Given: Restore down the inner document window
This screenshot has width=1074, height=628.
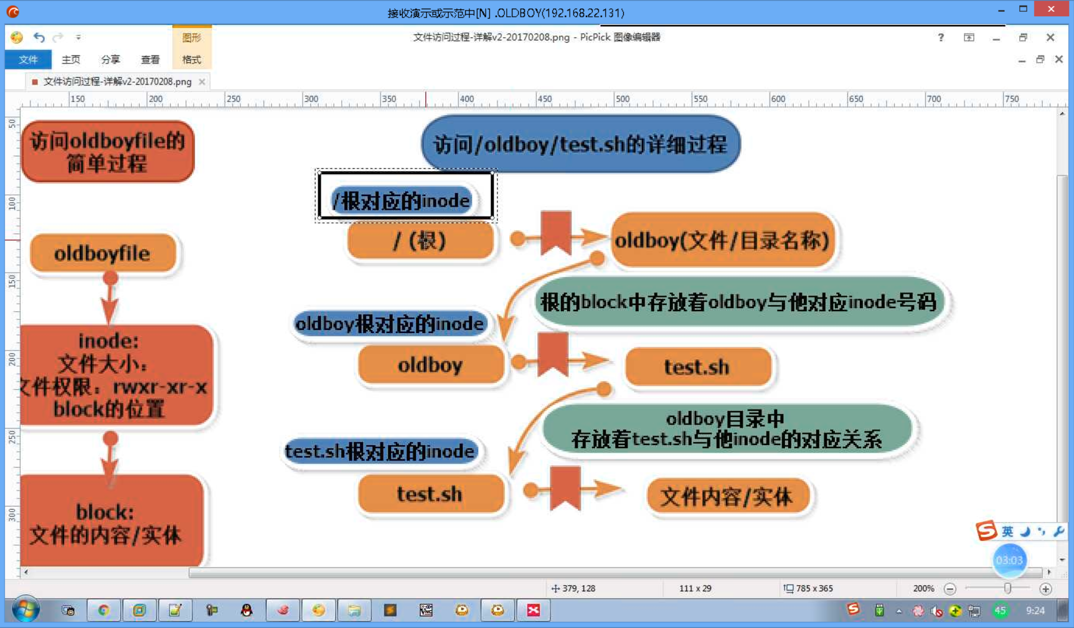Looking at the screenshot, I should [1040, 60].
